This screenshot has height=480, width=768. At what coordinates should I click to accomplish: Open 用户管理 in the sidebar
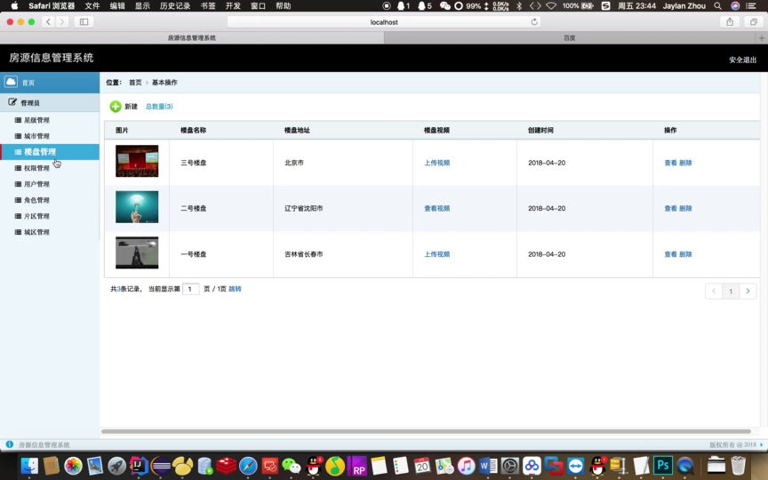[x=36, y=184]
